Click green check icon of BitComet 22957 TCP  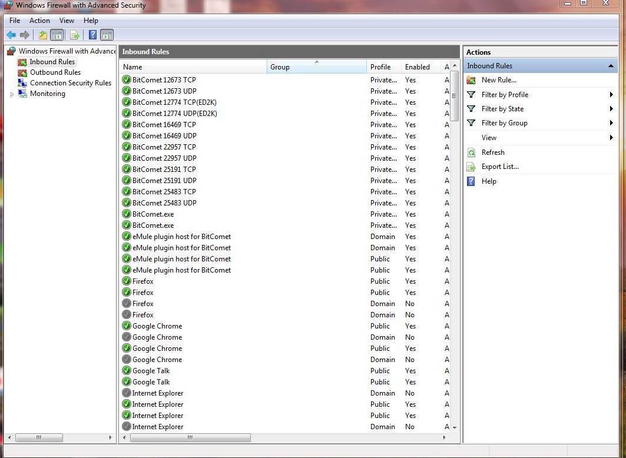127,147
